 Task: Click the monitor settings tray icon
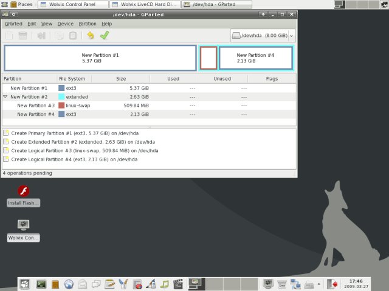point(268,284)
